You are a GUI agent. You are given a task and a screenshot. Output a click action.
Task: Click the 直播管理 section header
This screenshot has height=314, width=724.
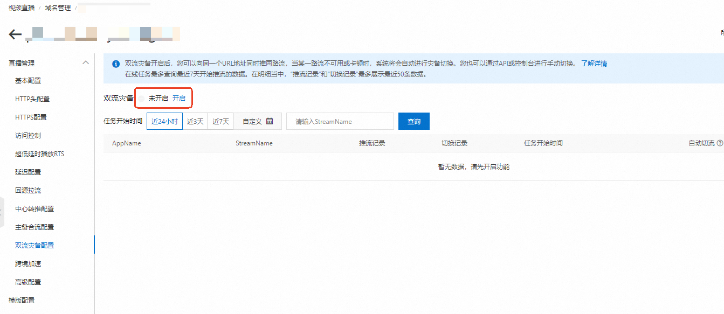tap(22, 63)
